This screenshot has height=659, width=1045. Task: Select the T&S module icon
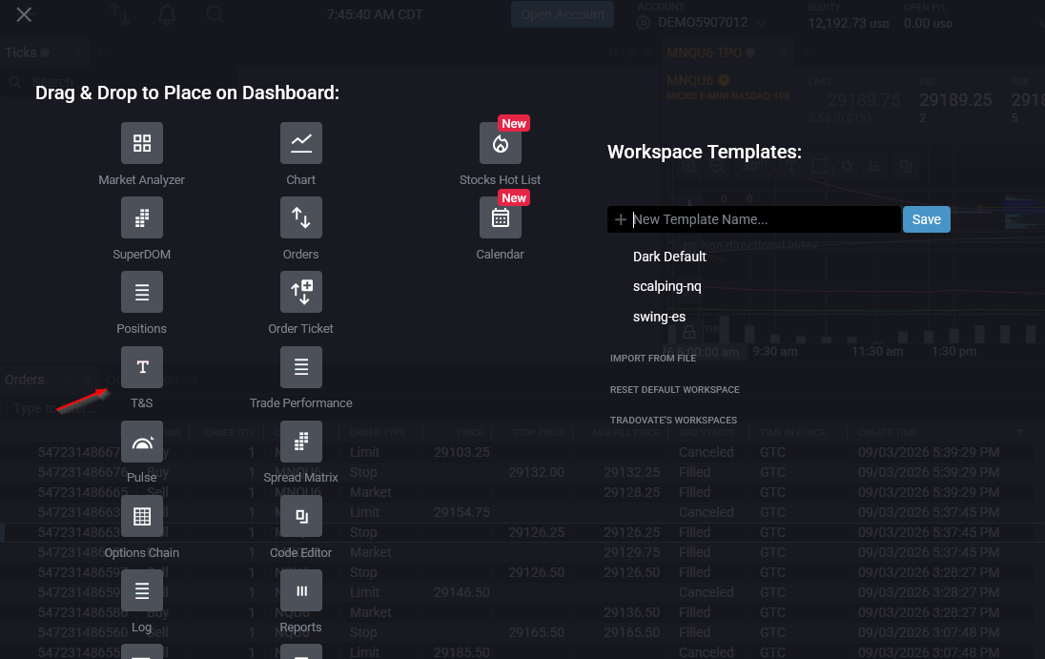pos(142,367)
